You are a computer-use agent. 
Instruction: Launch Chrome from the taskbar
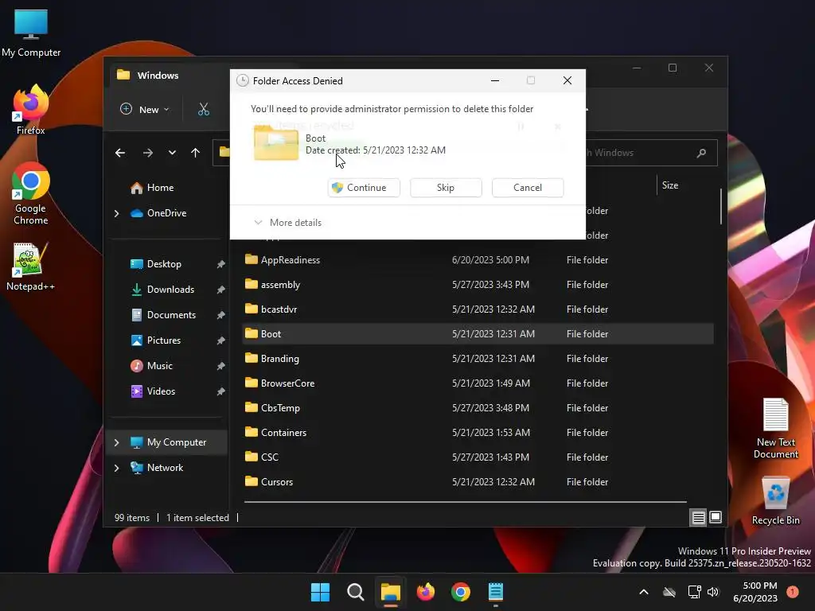pos(461,592)
